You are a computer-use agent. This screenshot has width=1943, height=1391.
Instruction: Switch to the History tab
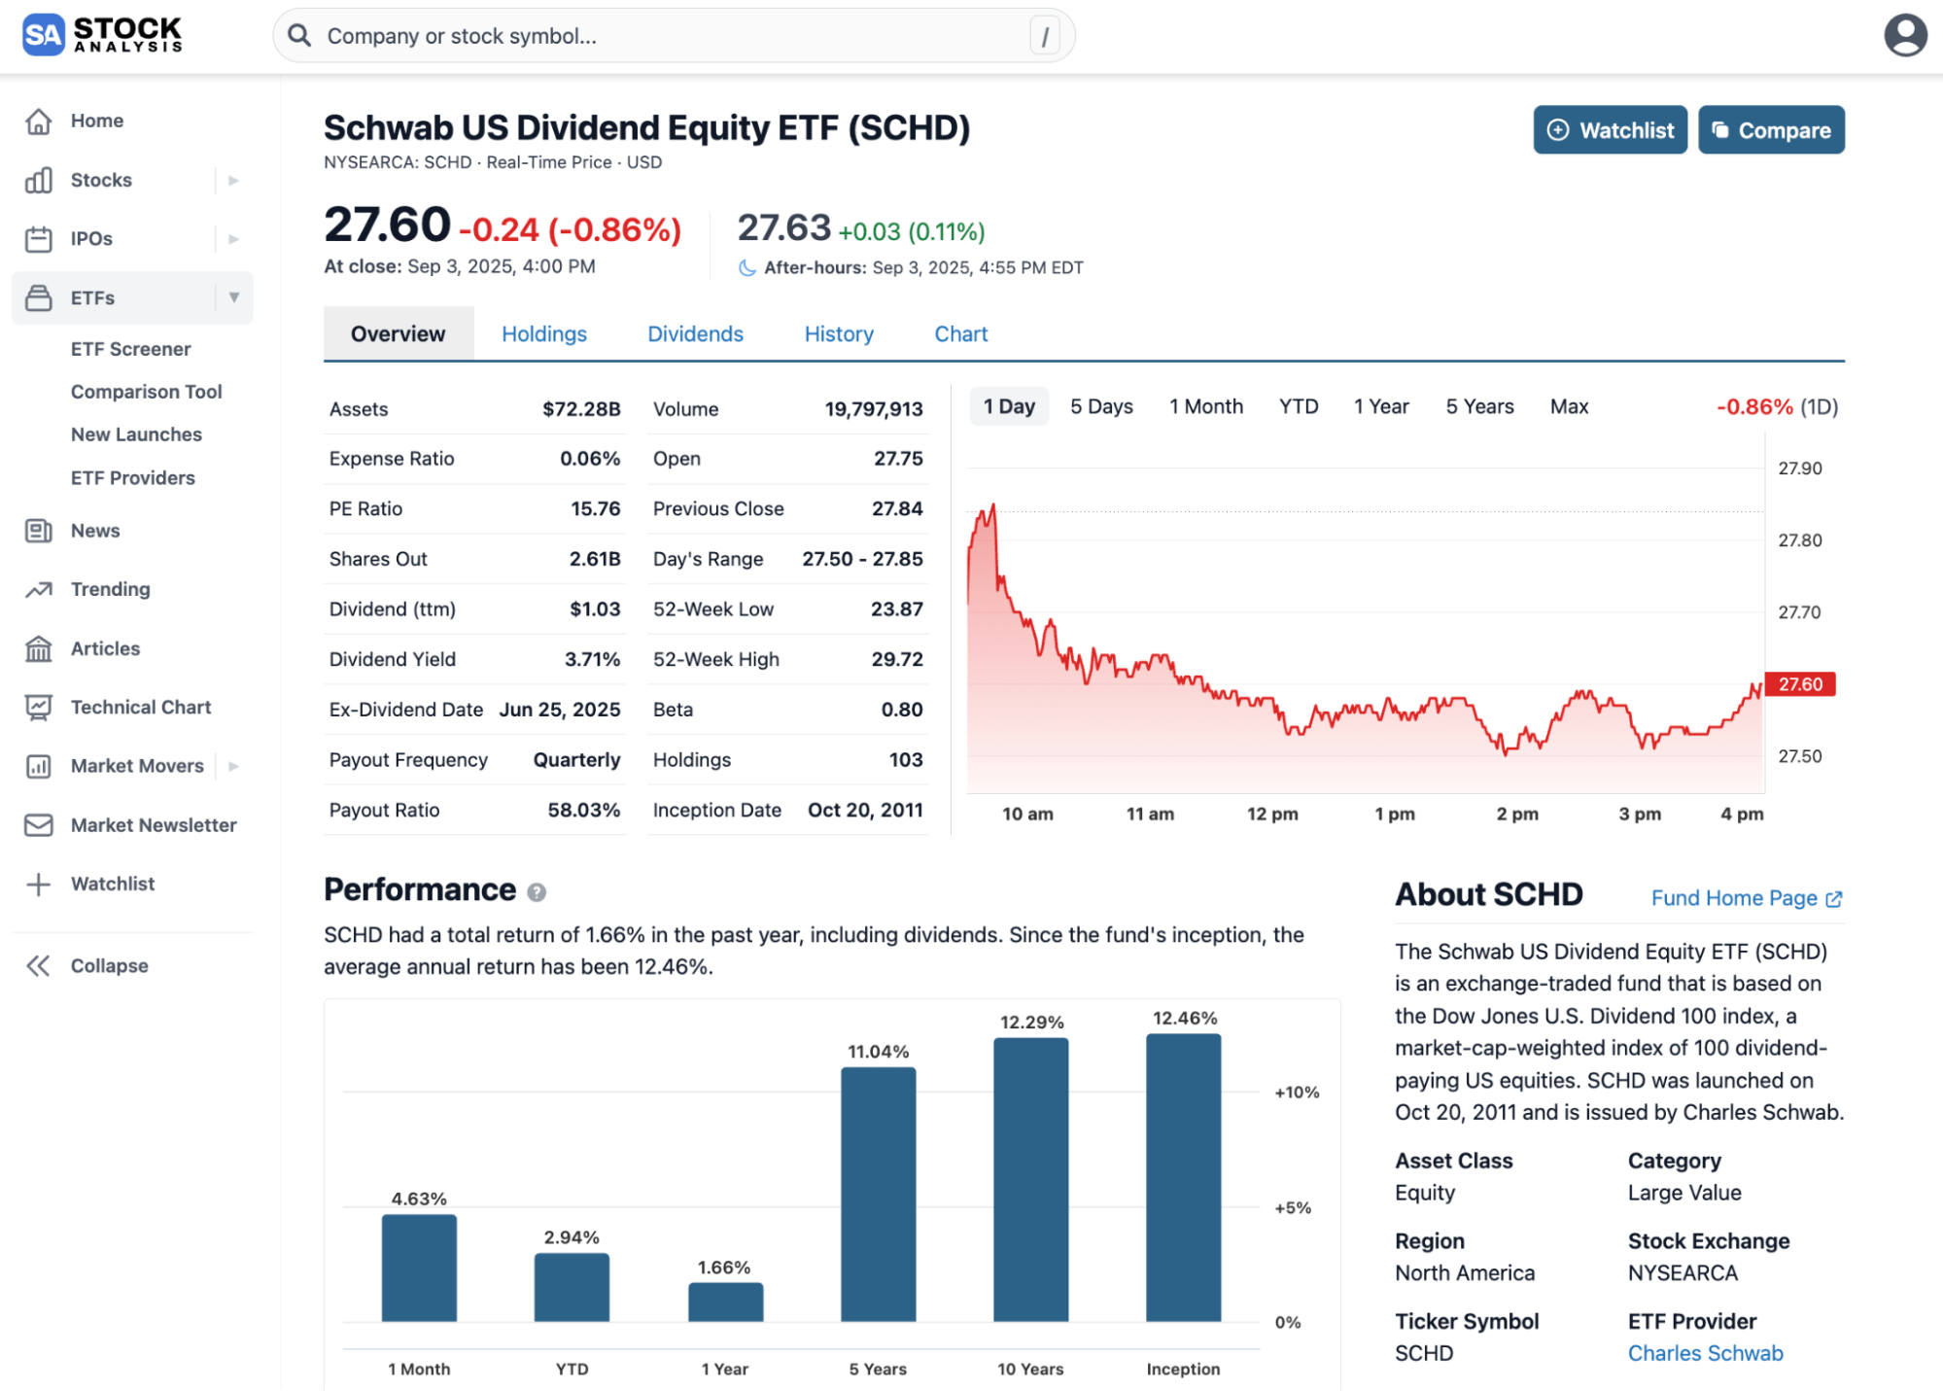pyautogui.click(x=839, y=333)
